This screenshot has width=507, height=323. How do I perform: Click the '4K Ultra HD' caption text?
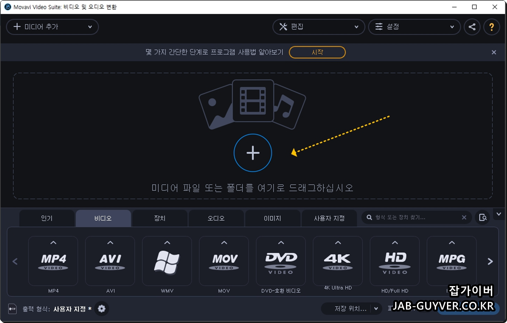[x=338, y=288]
